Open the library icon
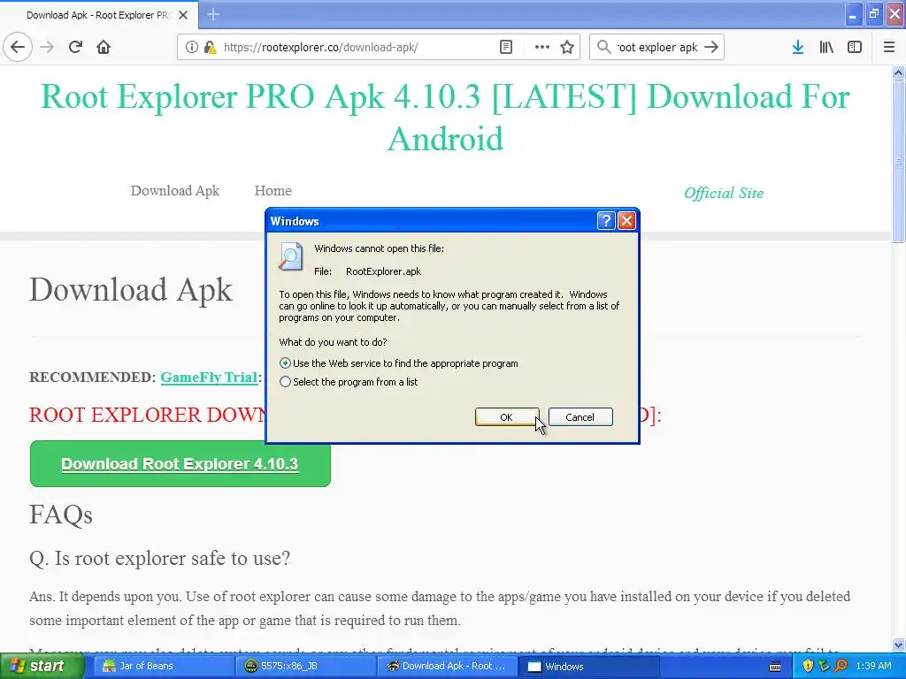Viewport: 906px width, 679px height. (x=826, y=47)
